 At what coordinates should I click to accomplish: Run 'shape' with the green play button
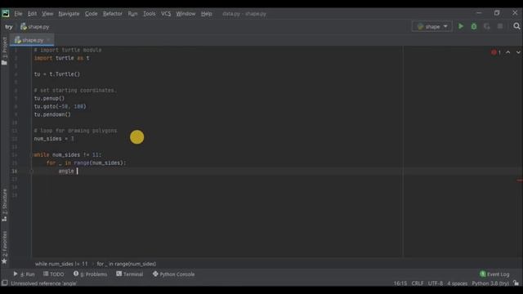coord(461,26)
